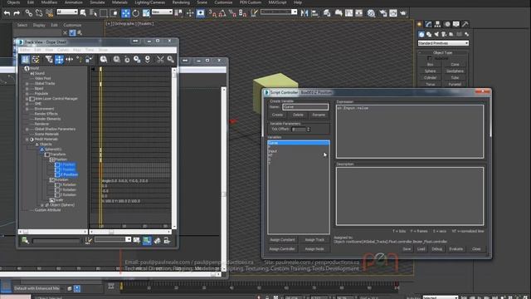Click the Redo arrow in main toolbar

click(17, 13)
